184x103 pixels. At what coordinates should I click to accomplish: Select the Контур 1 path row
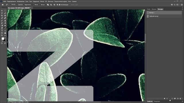click(164, 13)
